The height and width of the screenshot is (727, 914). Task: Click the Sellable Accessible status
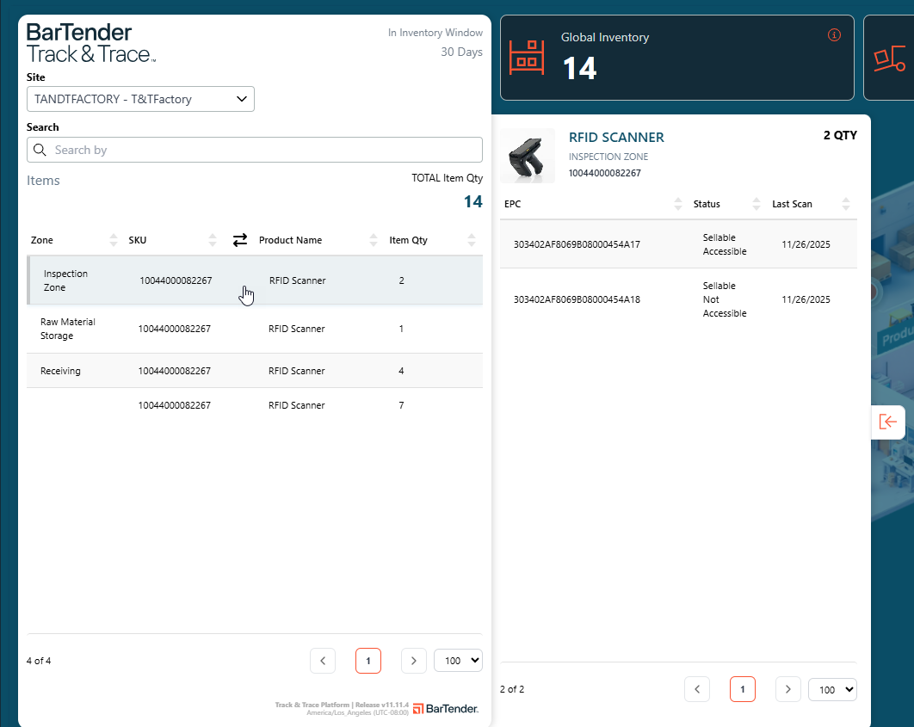(x=725, y=244)
